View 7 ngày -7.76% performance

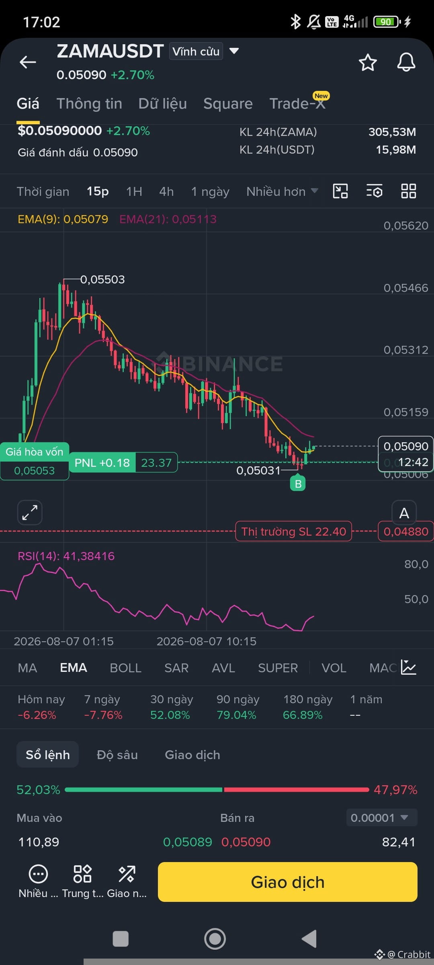103,707
